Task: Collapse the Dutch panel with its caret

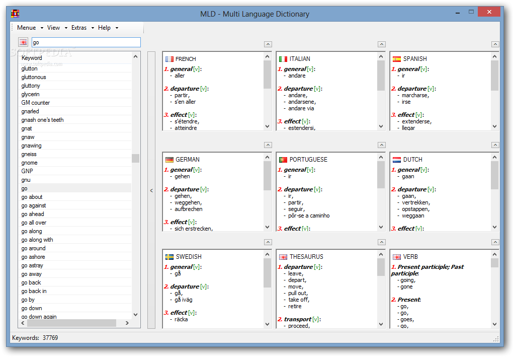Action: [495, 145]
